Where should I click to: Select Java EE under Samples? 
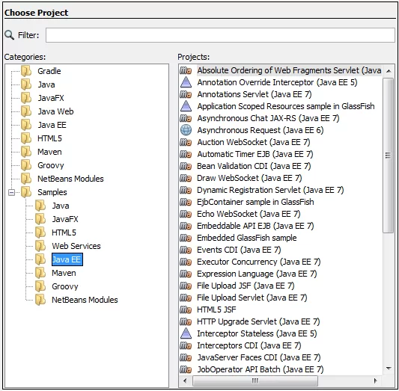(67, 259)
